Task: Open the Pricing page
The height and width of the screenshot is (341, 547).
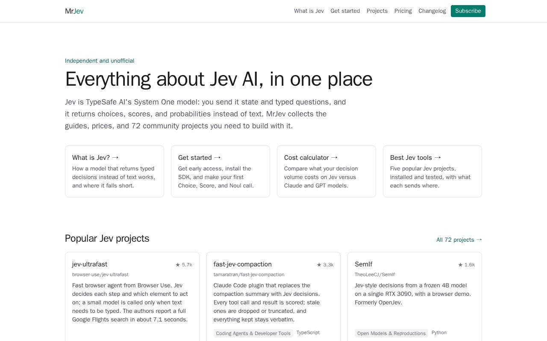Action: 403,11
